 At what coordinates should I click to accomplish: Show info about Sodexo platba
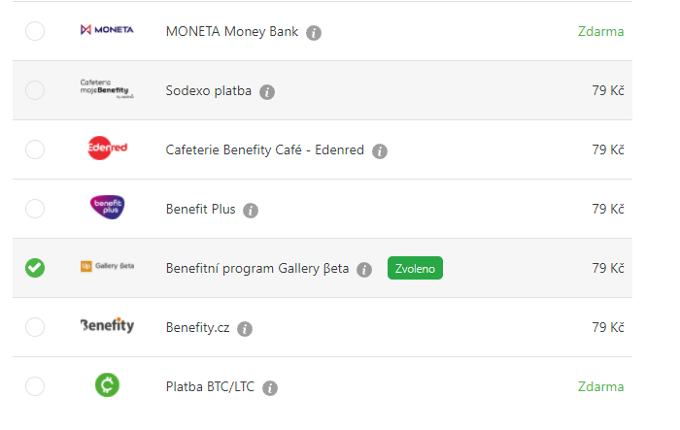[x=267, y=92]
